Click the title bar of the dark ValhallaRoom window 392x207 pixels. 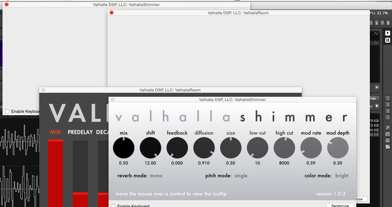170,90
